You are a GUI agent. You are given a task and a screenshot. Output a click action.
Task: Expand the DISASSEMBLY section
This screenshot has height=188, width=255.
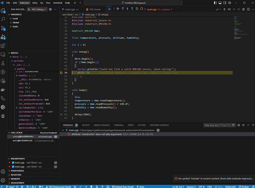(x=33, y=183)
